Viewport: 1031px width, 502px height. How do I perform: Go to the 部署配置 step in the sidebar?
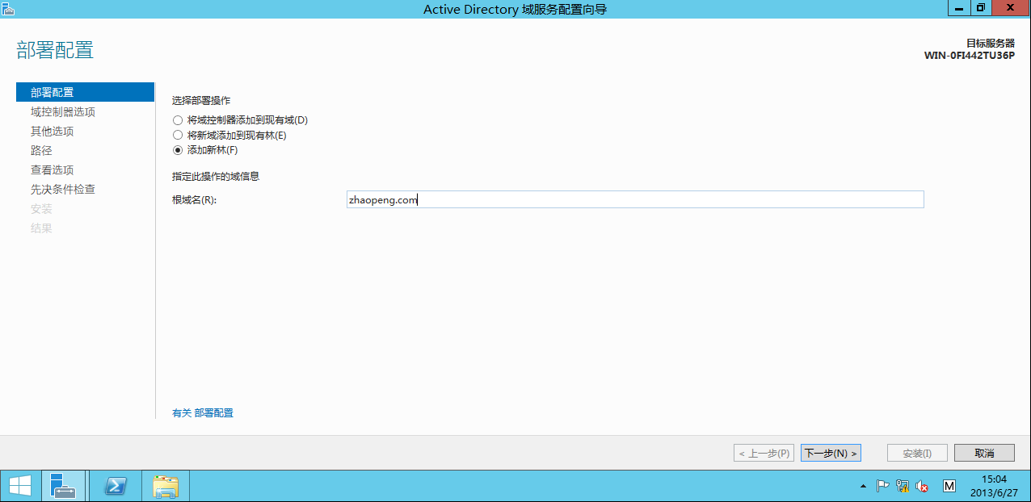click(85, 92)
